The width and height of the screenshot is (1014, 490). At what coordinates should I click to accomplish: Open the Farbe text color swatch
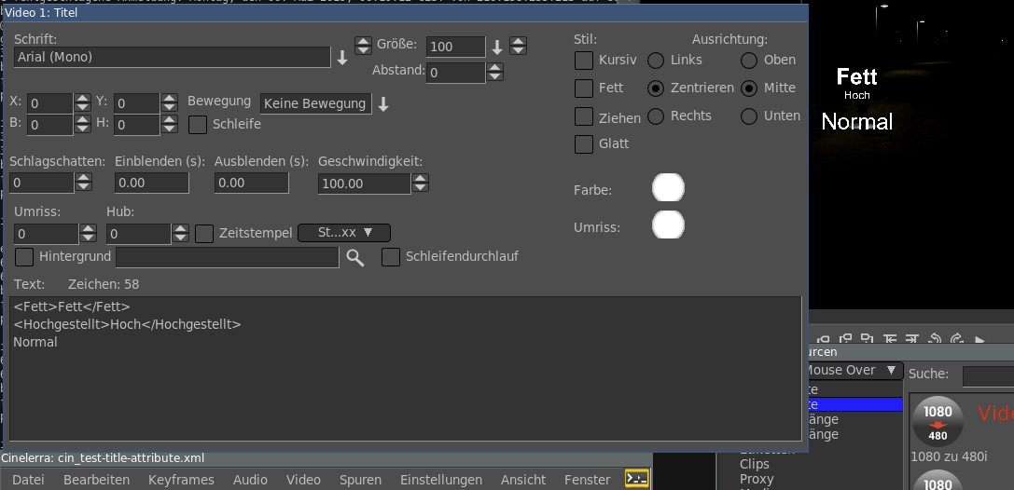click(x=668, y=188)
